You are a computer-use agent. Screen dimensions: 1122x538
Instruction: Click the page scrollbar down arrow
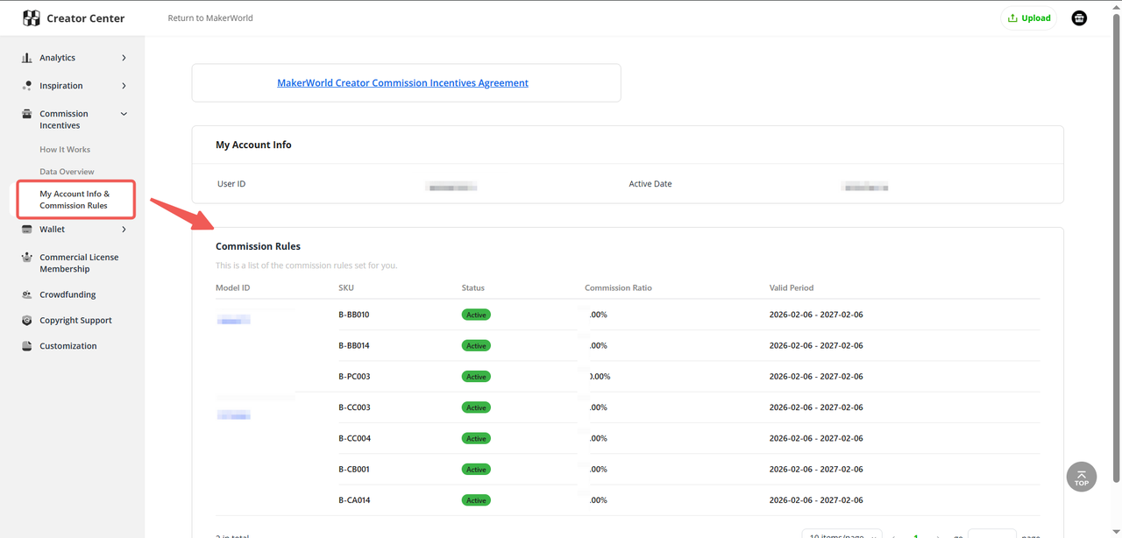1117,533
